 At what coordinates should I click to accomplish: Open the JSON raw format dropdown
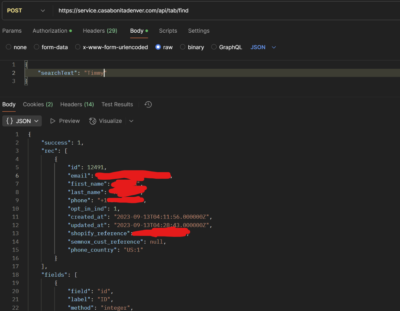coord(263,47)
